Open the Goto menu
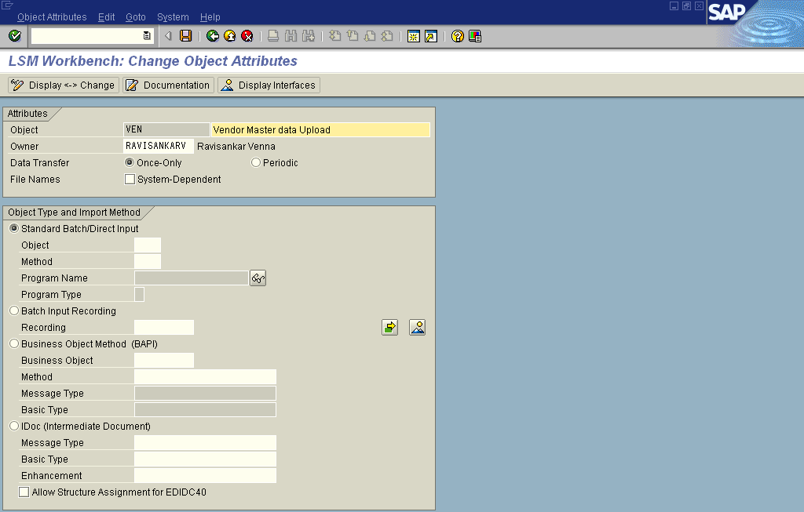 click(x=135, y=17)
